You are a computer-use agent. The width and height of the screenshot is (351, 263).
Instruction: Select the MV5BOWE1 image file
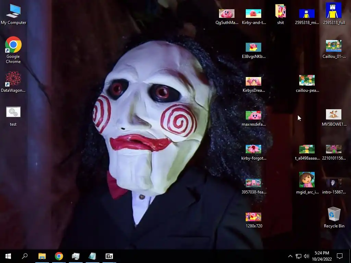click(334, 117)
